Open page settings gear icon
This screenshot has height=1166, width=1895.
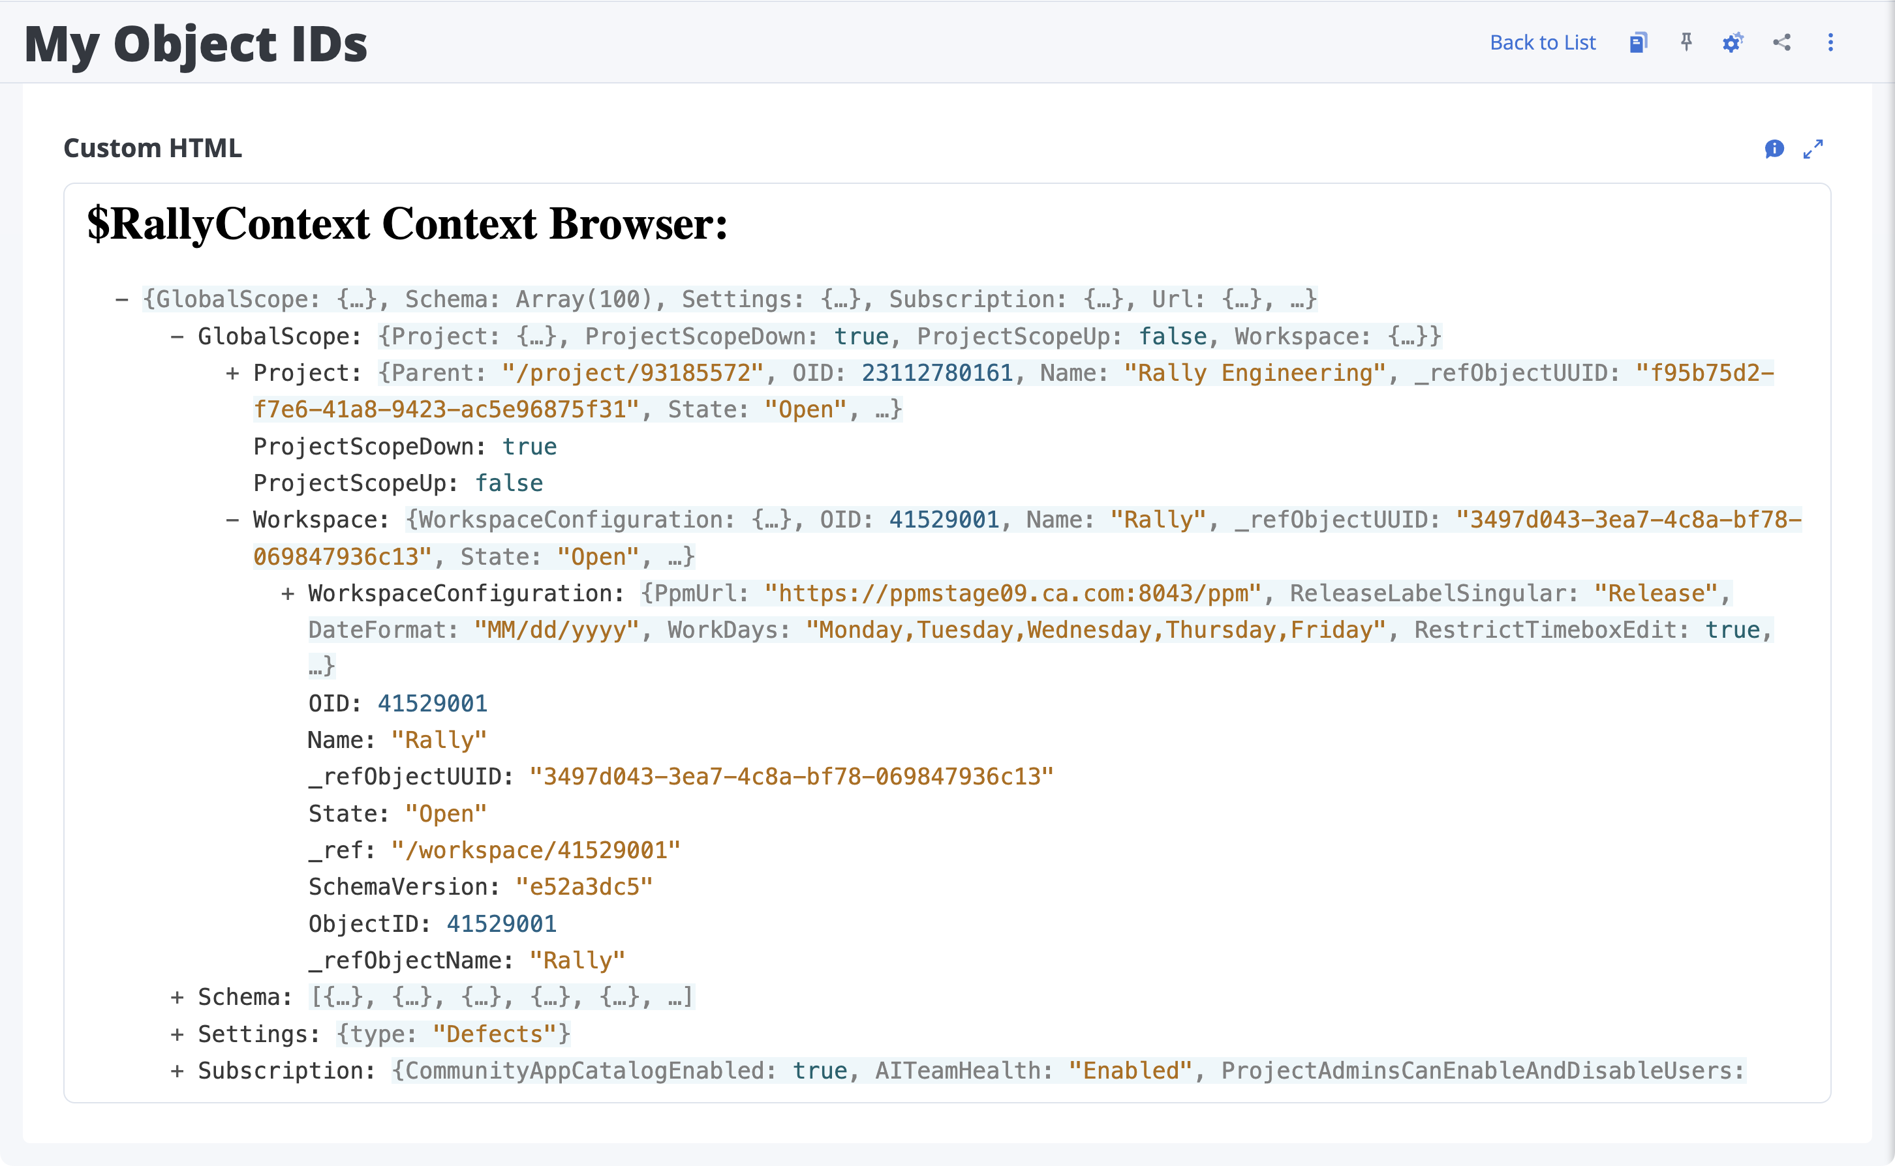click(1733, 42)
